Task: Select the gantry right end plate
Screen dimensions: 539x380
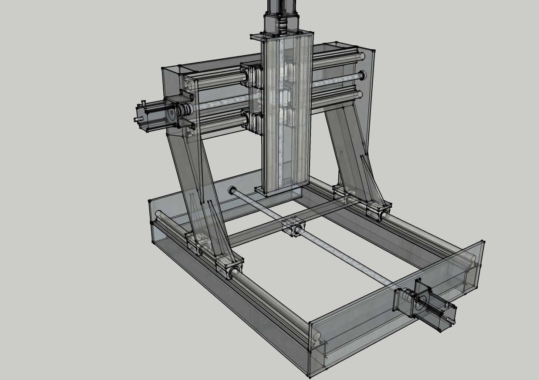Action: (367, 96)
